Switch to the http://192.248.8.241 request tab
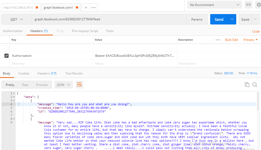This screenshot has width=261, height=150. pyautogui.click(x=18, y=8)
